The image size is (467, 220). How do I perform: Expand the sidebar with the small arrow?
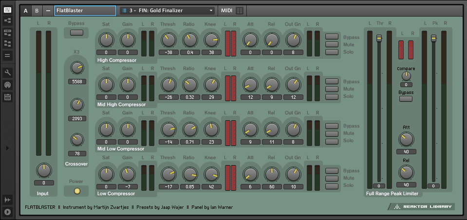click(x=7, y=148)
